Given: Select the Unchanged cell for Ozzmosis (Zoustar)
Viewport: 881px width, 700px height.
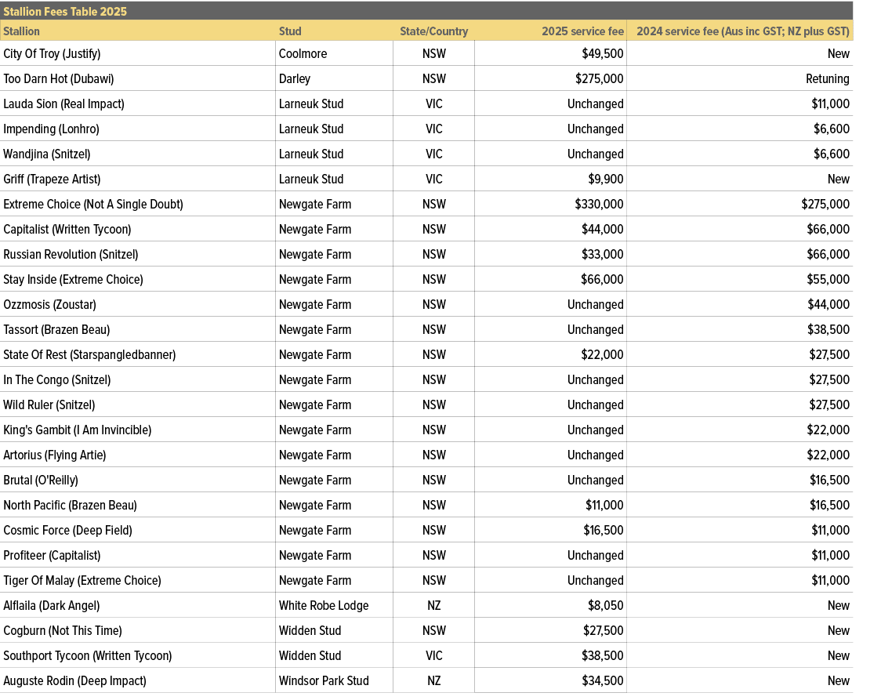Looking at the screenshot, I should (x=596, y=304).
